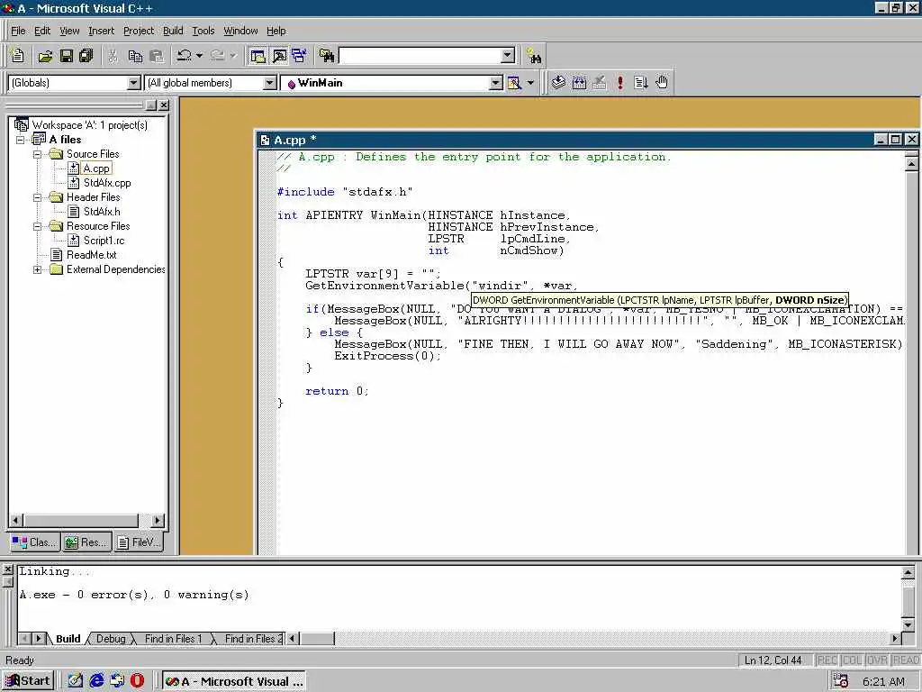Collapse the Resource Files folder

tap(37, 226)
